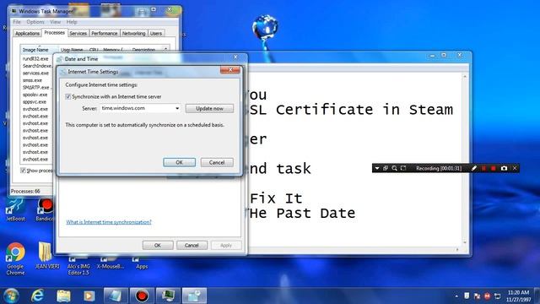
Task: Switch to the Networking tab
Action: 133,34
